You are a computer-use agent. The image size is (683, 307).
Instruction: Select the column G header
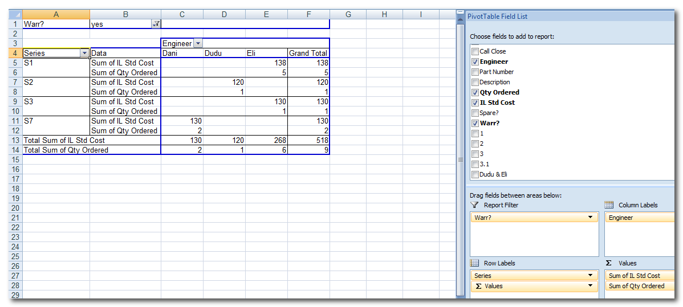[348, 14]
